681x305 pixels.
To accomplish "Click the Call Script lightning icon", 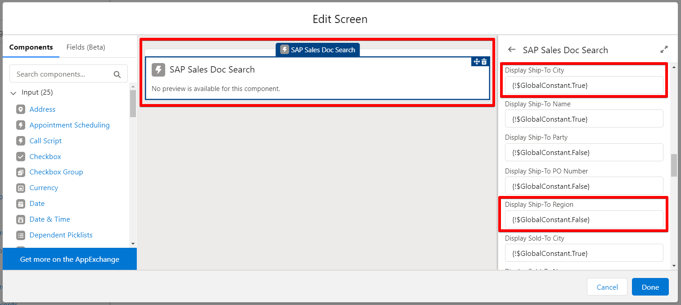I will click(x=21, y=141).
